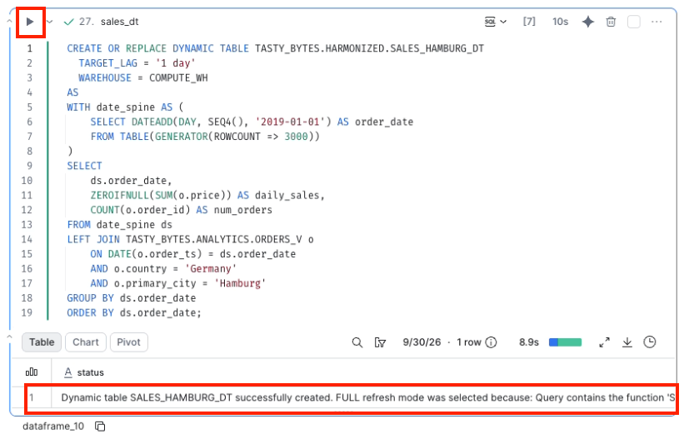Click the AI sparkle assistant icon

coord(588,22)
